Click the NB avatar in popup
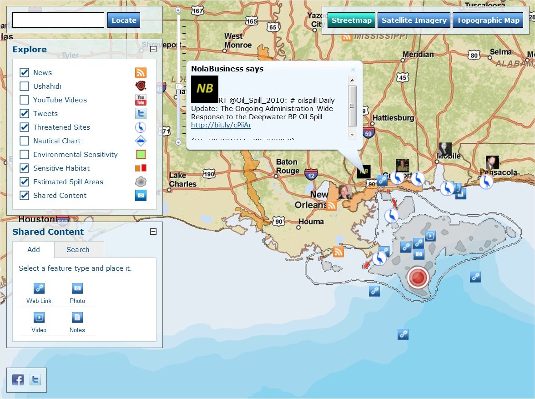 pyautogui.click(x=205, y=89)
